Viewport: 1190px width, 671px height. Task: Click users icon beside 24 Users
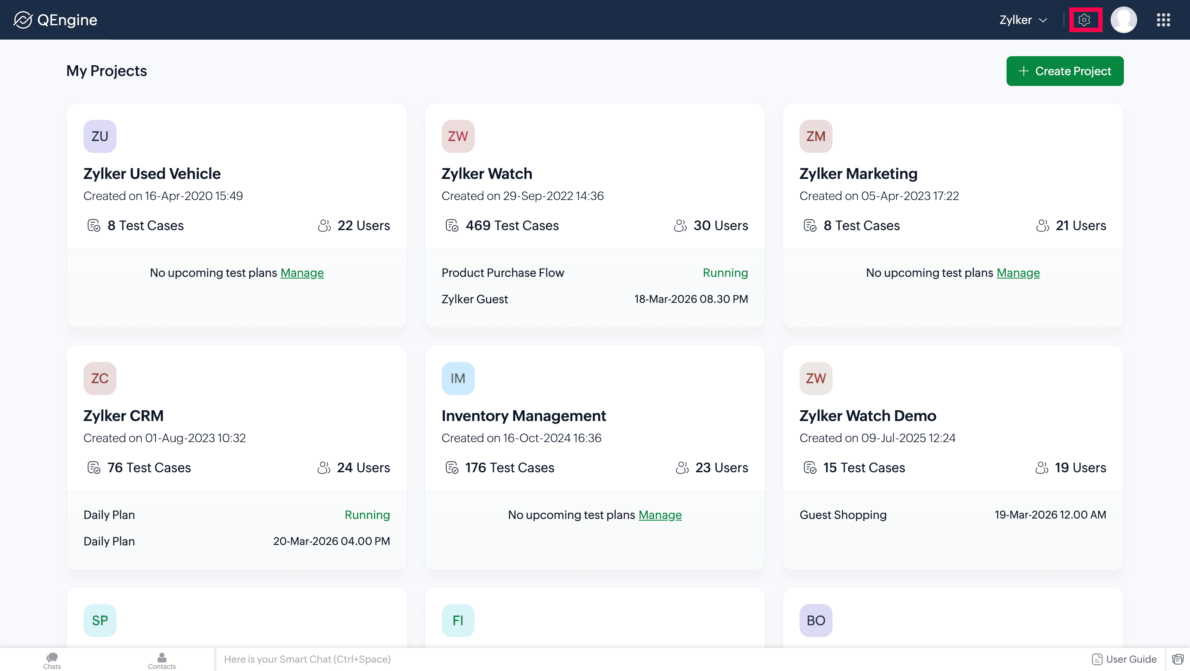tap(324, 467)
